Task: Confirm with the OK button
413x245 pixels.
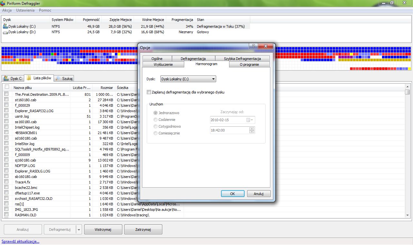Action: click(x=233, y=194)
